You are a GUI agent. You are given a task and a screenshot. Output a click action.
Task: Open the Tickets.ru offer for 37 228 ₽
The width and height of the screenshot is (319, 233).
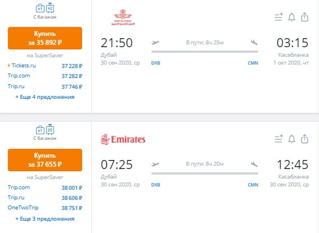click(45, 66)
